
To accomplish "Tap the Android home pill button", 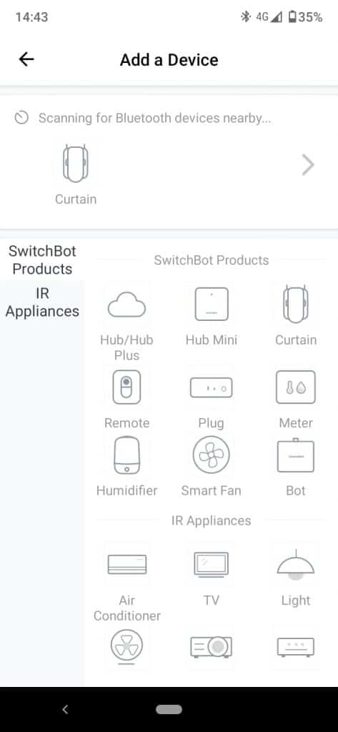I will tap(169, 710).
